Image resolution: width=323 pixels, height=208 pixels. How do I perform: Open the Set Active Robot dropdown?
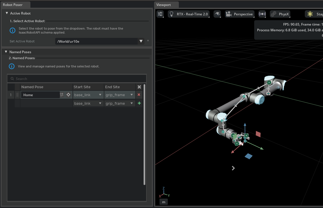(141, 41)
